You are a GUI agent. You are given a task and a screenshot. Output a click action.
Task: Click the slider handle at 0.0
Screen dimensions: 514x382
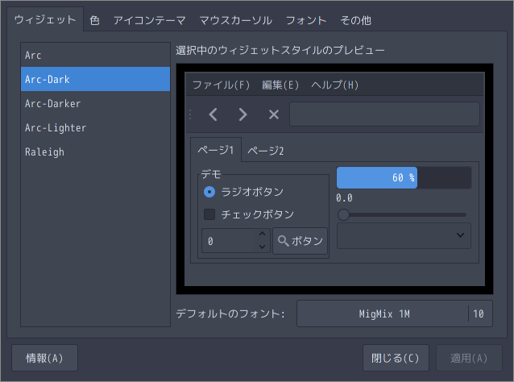[343, 214]
